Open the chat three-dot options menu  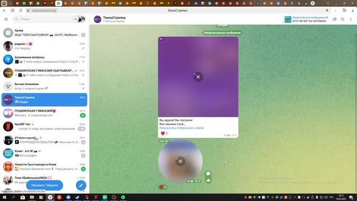tap(351, 20)
